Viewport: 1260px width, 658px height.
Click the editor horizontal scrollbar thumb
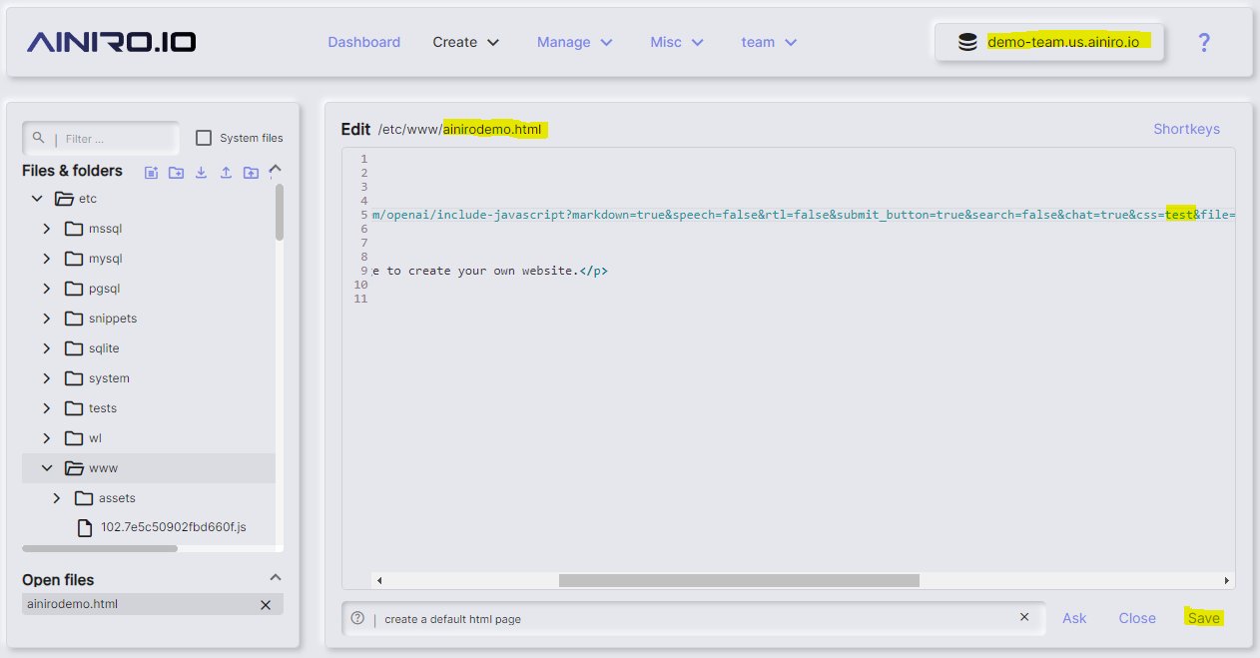point(738,580)
